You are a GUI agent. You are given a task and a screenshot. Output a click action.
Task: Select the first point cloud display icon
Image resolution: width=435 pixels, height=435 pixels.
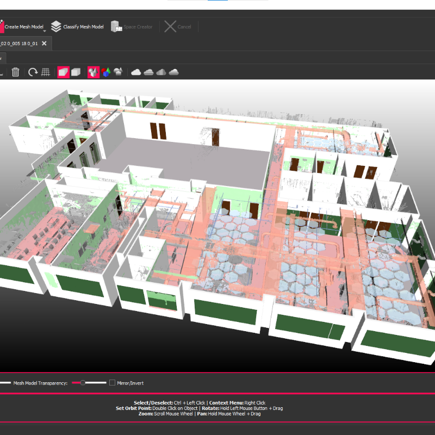point(136,71)
